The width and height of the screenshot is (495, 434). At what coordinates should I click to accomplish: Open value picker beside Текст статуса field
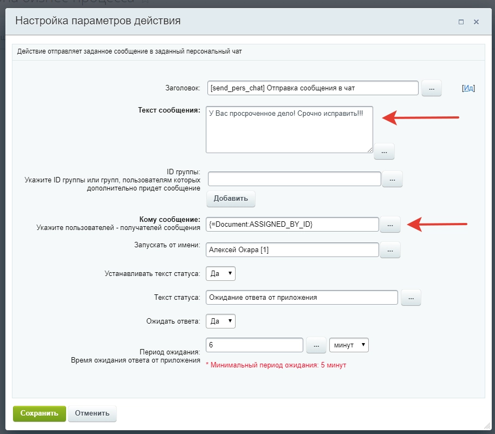tap(411, 297)
